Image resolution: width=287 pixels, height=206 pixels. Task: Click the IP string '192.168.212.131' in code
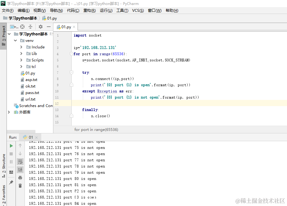coord(98,47)
